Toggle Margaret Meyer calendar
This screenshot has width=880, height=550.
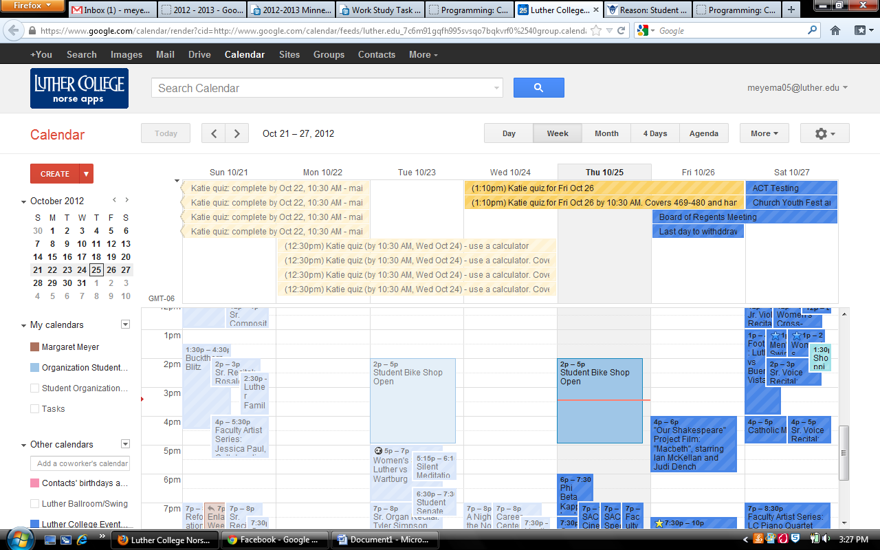(x=35, y=347)
